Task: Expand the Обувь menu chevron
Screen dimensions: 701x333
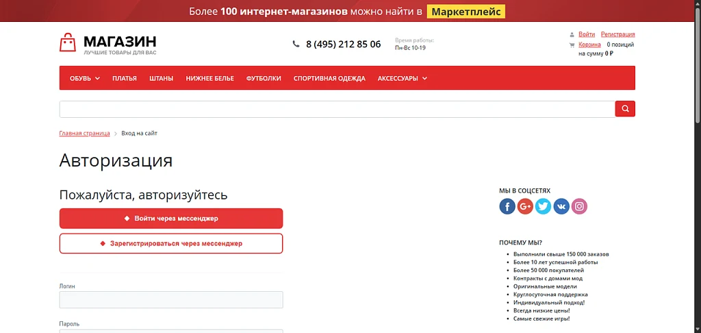Action: [97, 79]
